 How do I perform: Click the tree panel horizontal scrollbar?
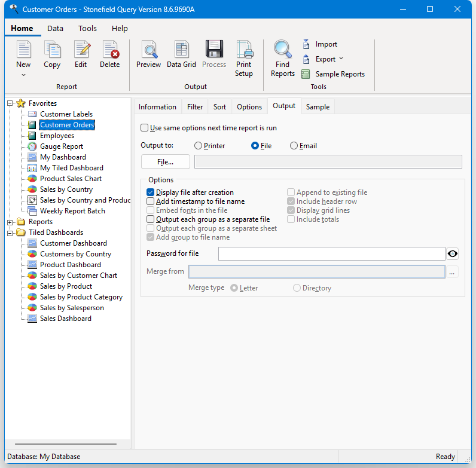pos(66,443)
